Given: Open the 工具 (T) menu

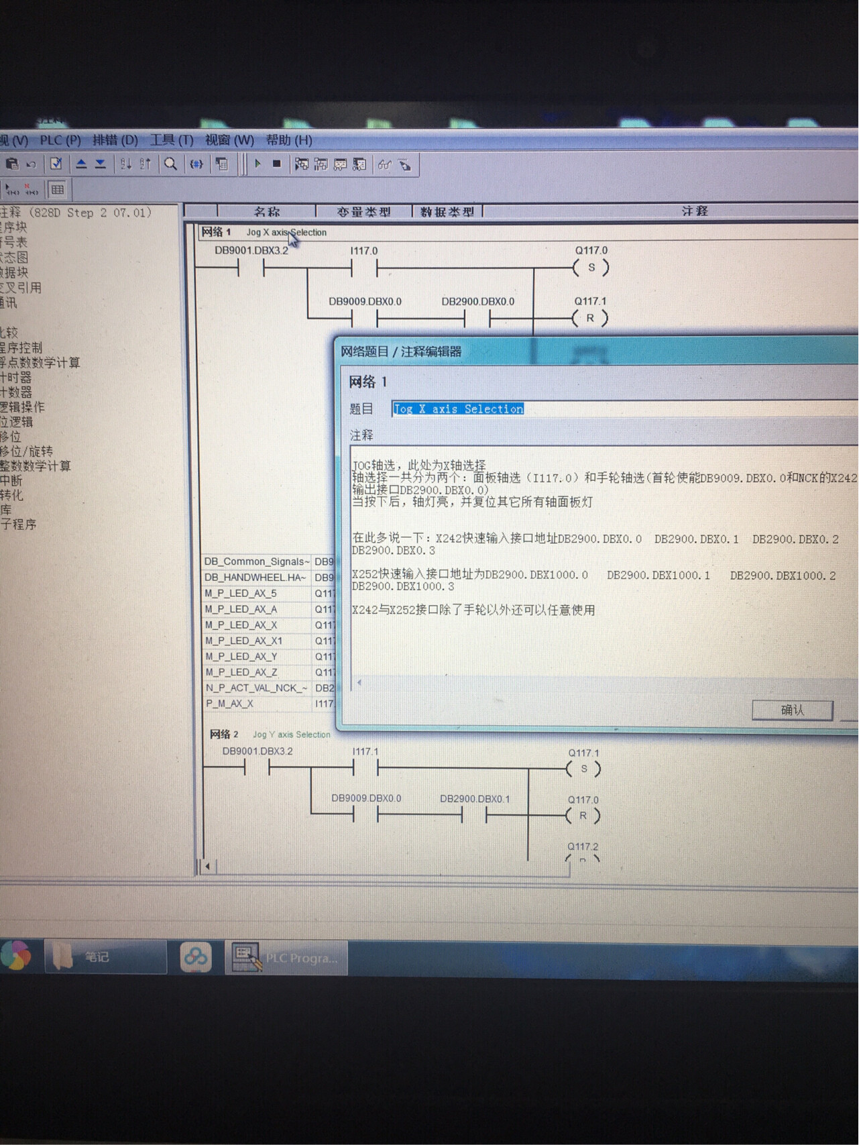Looking at the screenshot, I should click(x=172, y=140).
